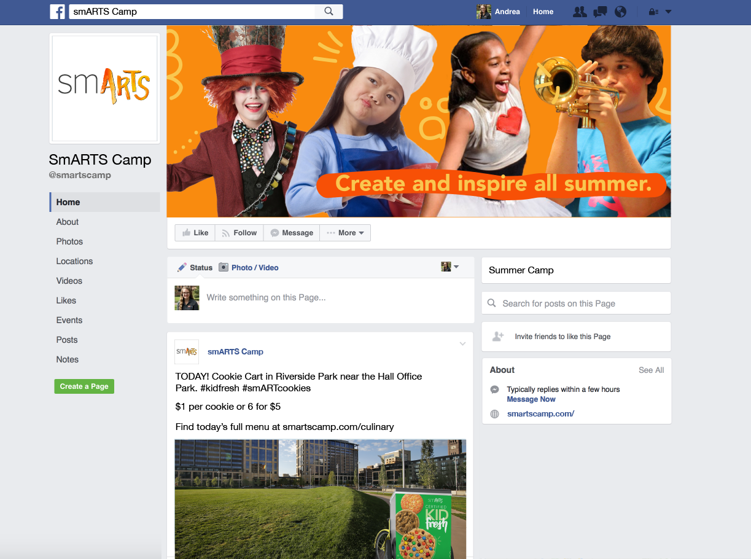Open the About section in sidebar
Viewport: 751px width, 559px height.
[x=68, y=222]
